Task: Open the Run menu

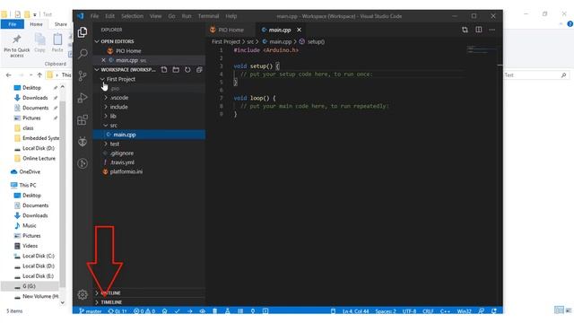Action: pyautogui.click(x=187, y=16)
